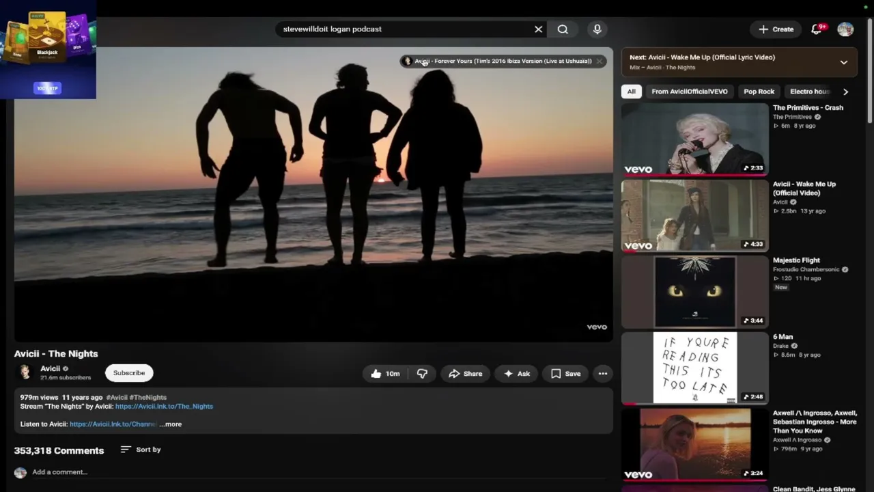Click the Majestic Flight title text
This screenshot has width=874, height=492.
[x=796, y=260]
